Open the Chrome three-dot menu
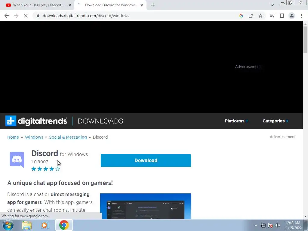 pos(301,16)
